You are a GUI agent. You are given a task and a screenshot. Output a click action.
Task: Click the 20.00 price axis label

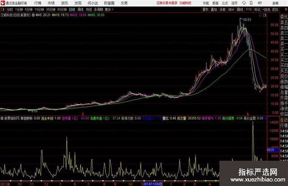(274, 86)
